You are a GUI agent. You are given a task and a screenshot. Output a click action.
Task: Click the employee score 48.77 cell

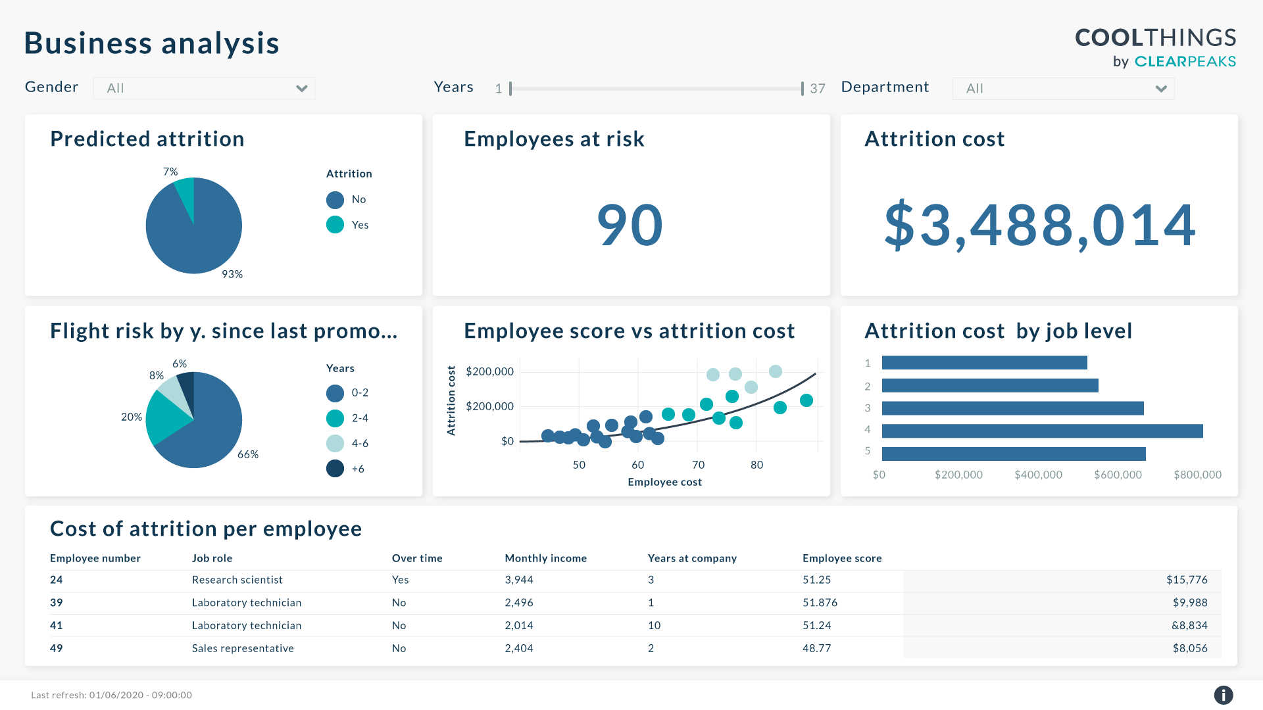pos(817,648)
